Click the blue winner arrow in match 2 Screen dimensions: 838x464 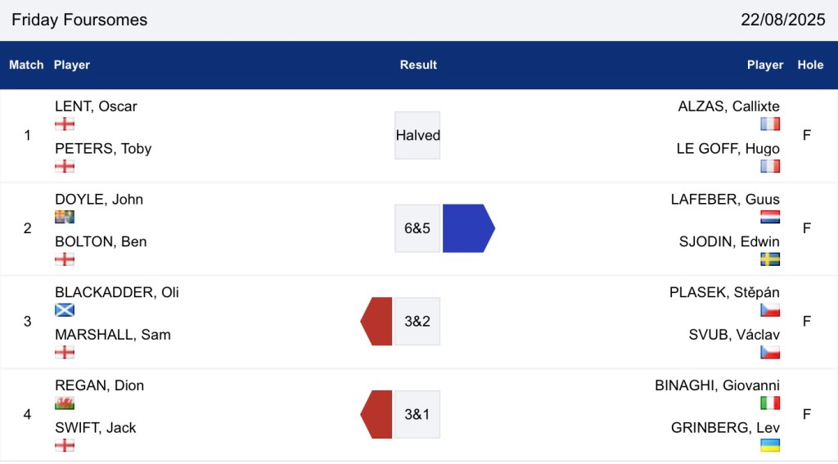[467, 228]
